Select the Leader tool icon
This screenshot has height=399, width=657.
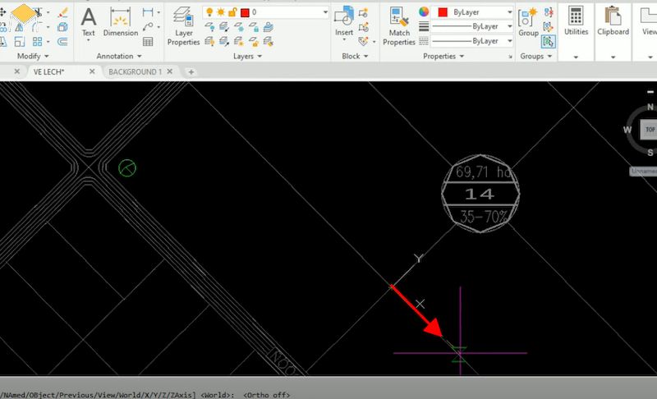[148, 27]
